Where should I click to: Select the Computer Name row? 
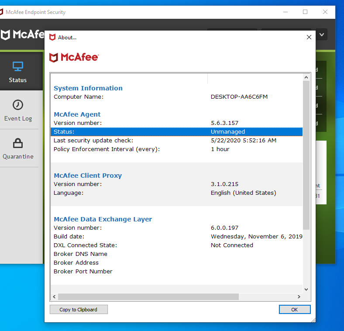pos(177,97)
